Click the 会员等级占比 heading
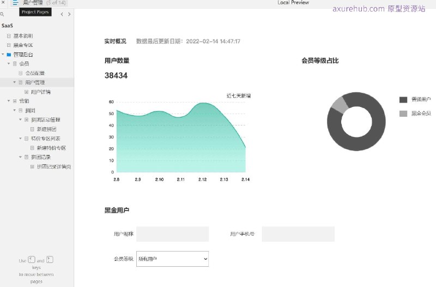 coord(320,61)
